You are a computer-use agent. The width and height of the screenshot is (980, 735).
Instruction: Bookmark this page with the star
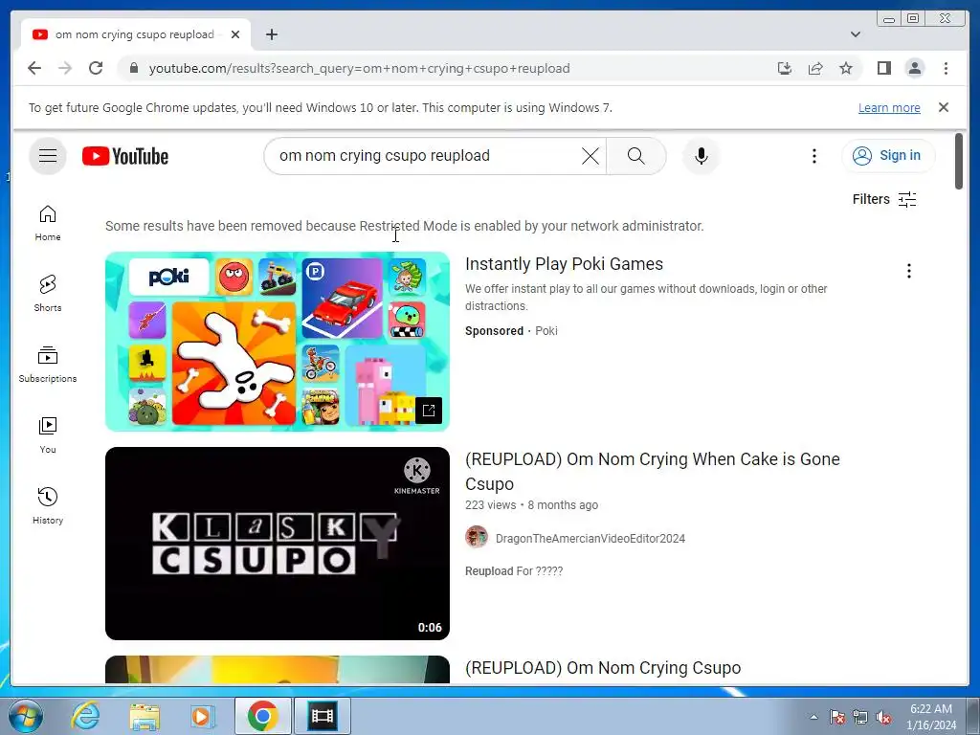(846, 68)
